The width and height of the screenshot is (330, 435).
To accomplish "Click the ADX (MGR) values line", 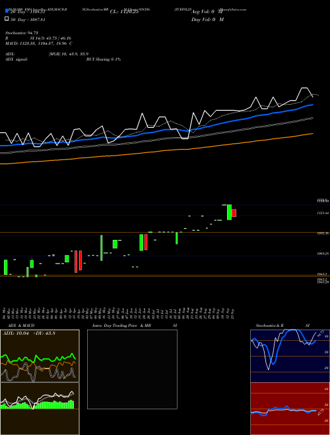I will point(47,54).
